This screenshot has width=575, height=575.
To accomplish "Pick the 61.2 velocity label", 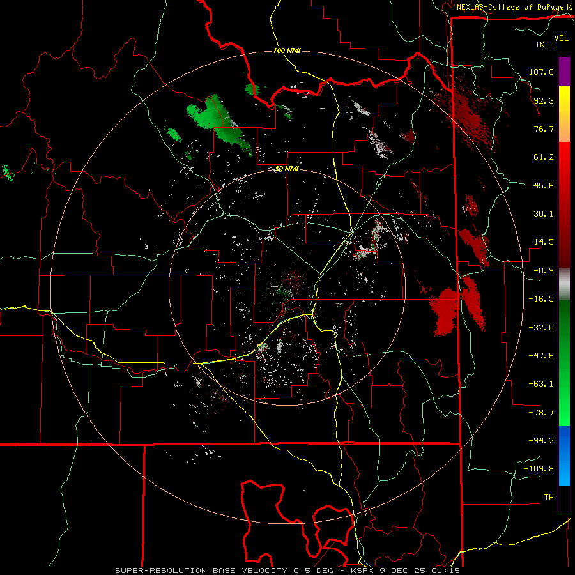I will [544, 157].
